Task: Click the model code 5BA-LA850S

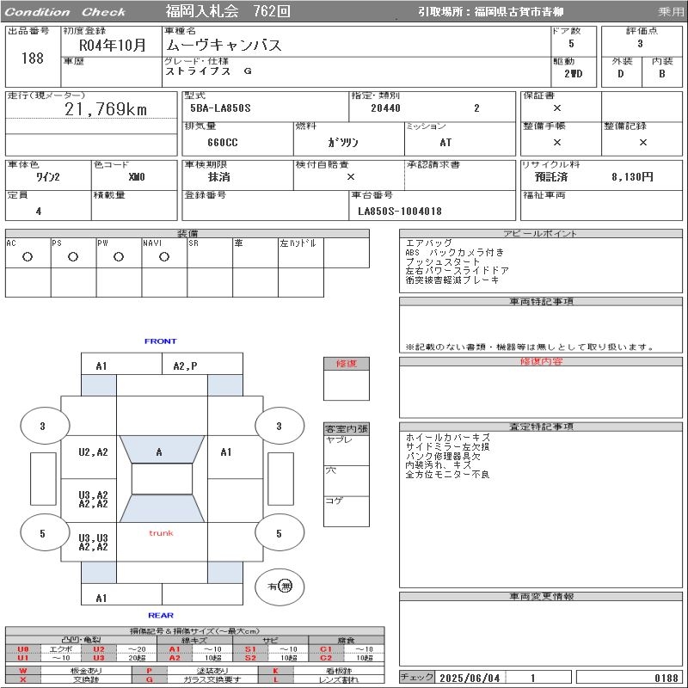Action: (x=221, y=108)
